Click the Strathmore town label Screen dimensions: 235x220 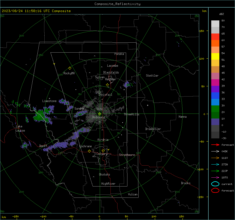(x=127, y=155)
